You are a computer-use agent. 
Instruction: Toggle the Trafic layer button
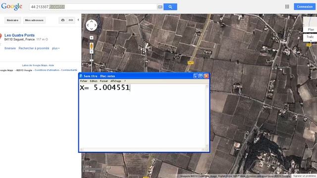pyautogui.click(x=310, y=38)
